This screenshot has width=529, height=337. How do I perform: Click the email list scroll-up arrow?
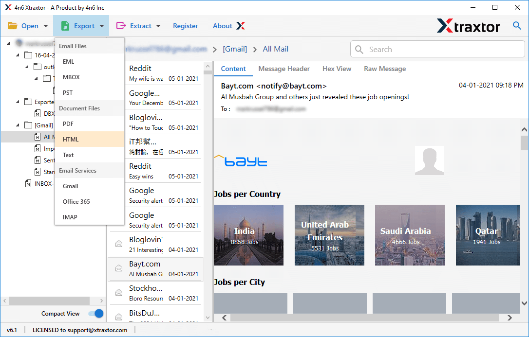point(208,66)
